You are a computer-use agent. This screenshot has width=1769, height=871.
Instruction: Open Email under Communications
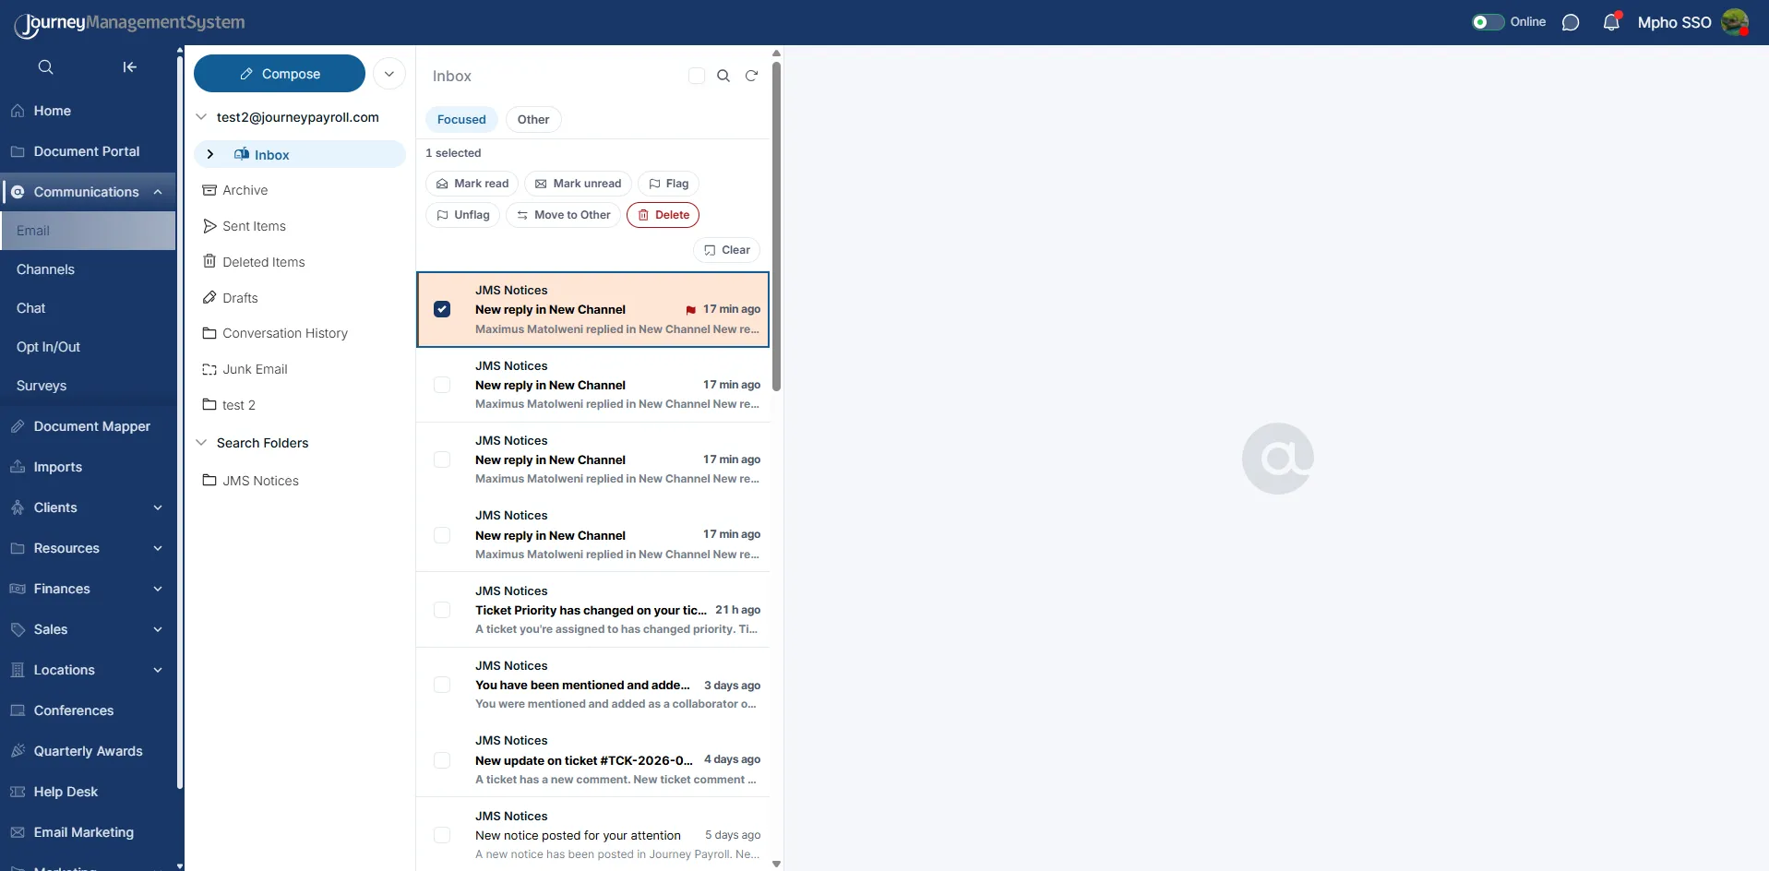pos(88,231)
